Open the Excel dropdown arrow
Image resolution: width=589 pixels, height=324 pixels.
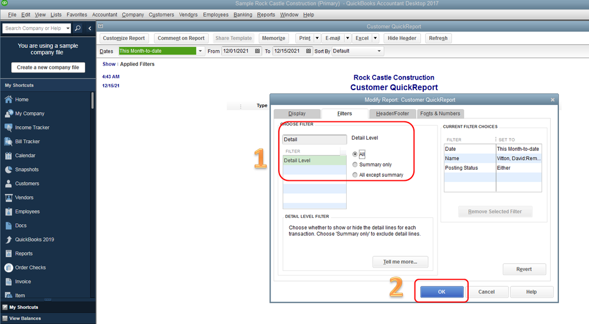375,38
